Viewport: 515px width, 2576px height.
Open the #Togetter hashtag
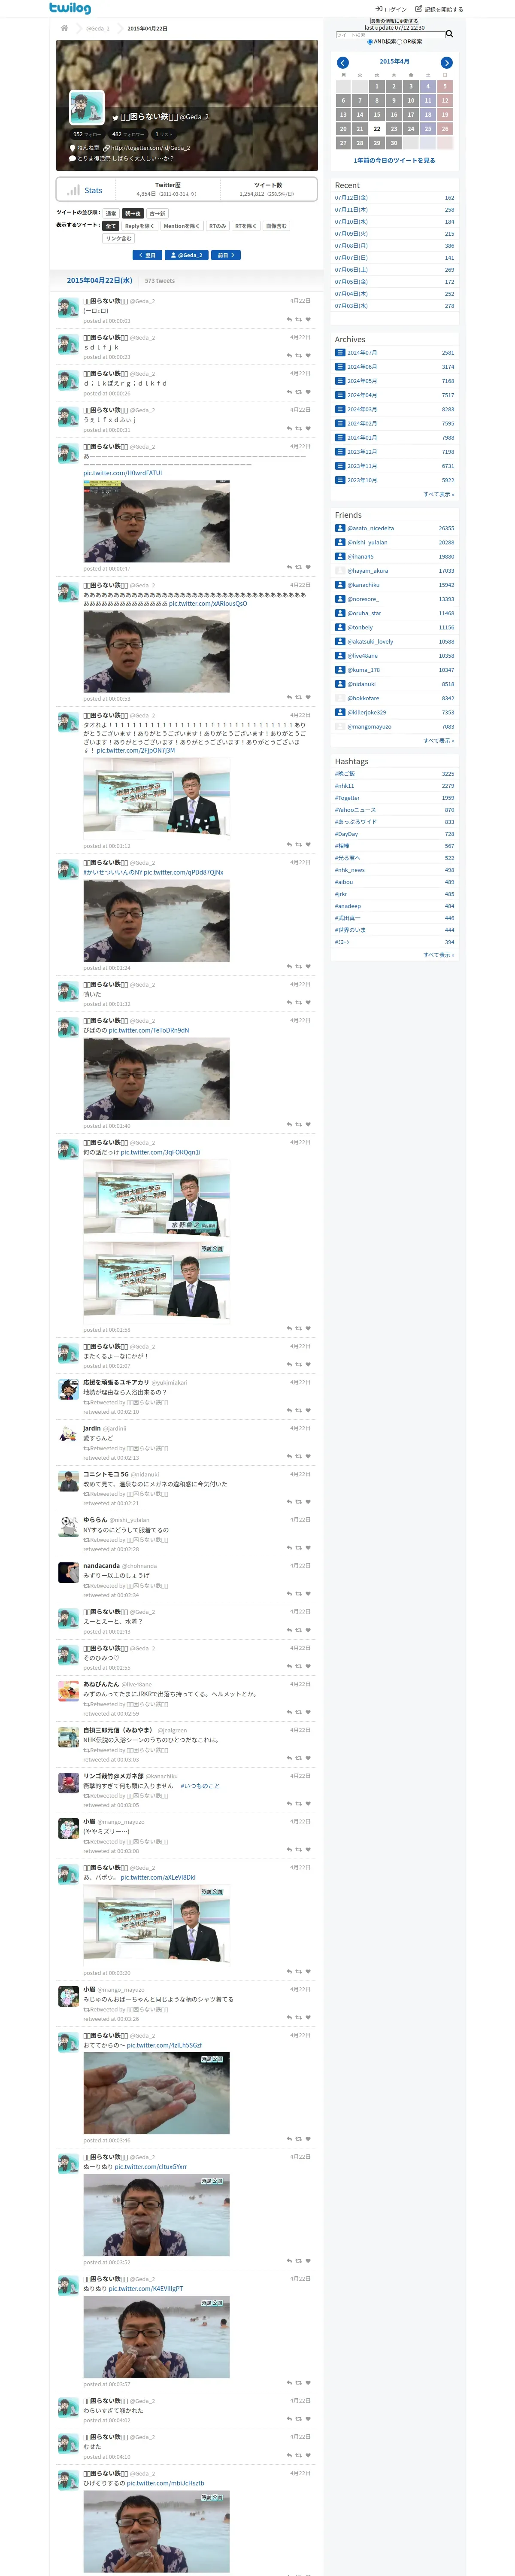coord(347,798)
